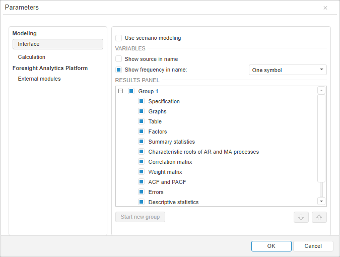Go to External modules section
The height and width of the screenshot is (257, 340).
[39, 79]
